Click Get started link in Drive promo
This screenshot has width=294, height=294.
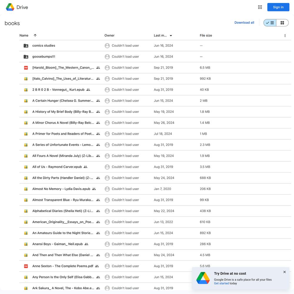pyautogui.click(x=221, y=283)
